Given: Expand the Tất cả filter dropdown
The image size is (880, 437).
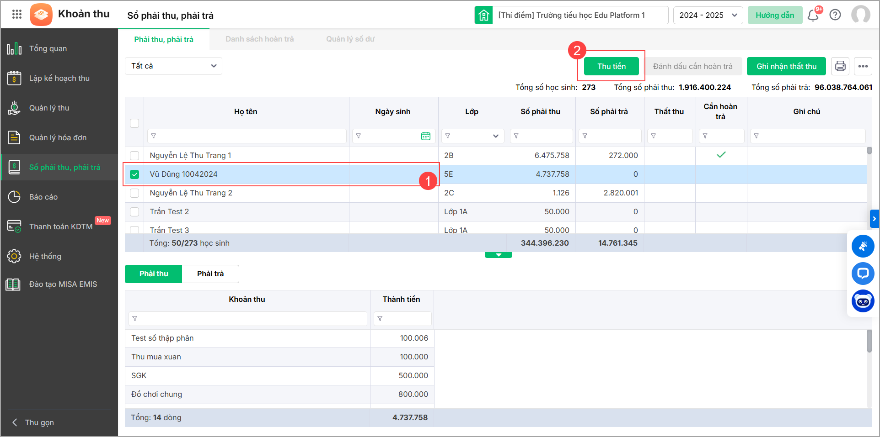Looking at the screenshot, I should [x=173, y=66].
